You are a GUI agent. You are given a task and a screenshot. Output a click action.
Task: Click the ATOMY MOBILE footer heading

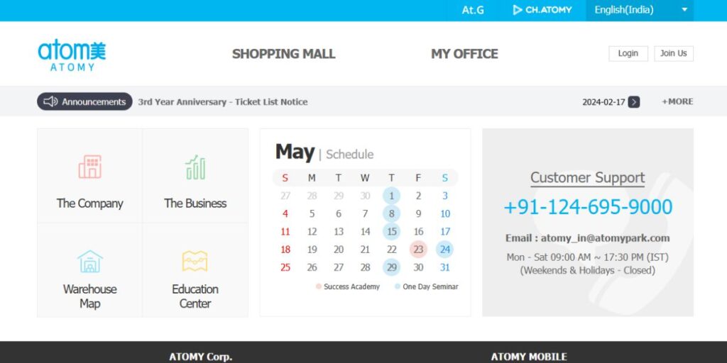pos(528,357)
